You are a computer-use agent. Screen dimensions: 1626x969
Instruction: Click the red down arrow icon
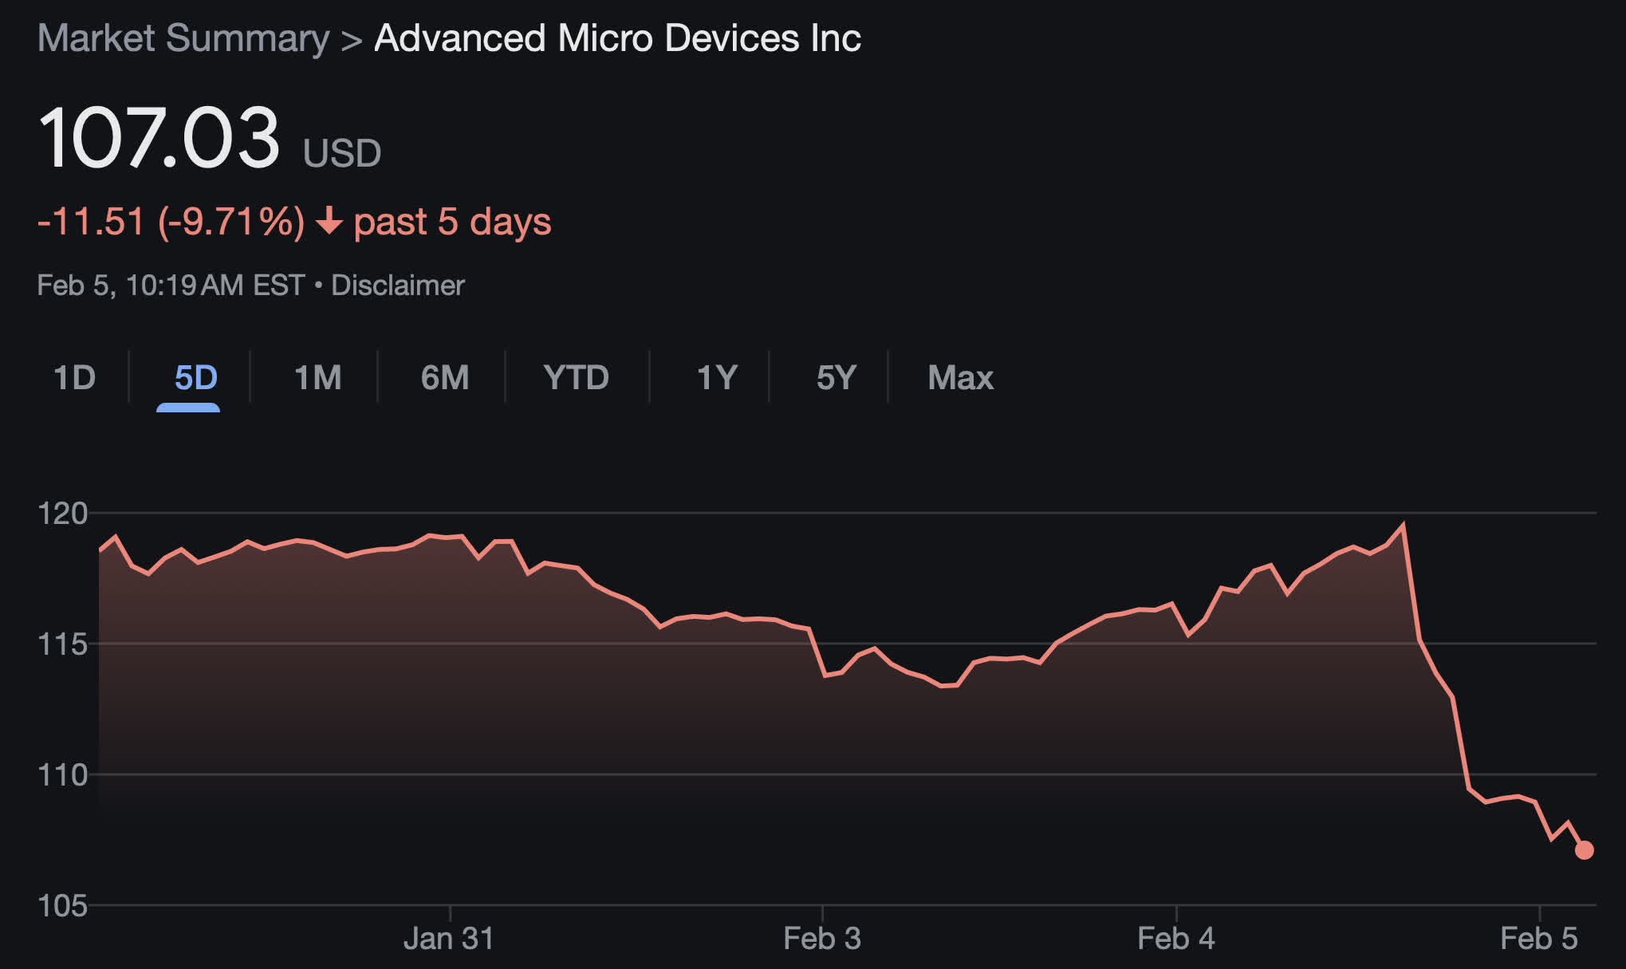coord(329,222)
